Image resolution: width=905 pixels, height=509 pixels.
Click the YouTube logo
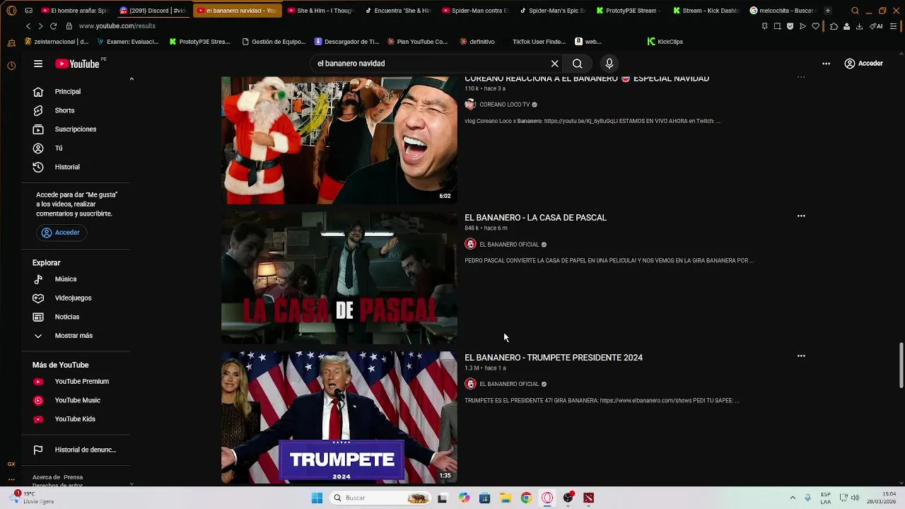78,64
